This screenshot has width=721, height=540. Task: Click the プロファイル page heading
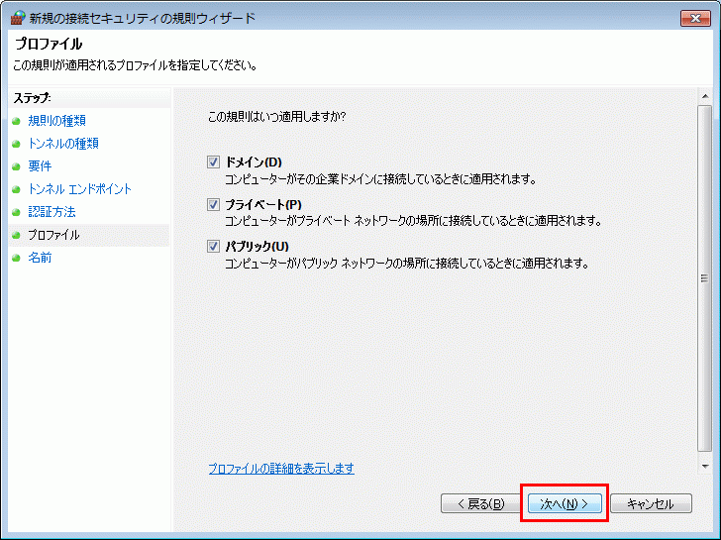[x=49, y=44]
